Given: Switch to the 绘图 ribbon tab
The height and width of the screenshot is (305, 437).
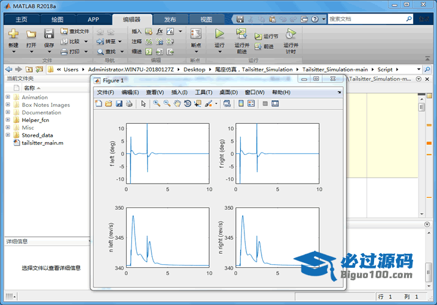Looking at the screenshot, I should click(x=57, y=20).
